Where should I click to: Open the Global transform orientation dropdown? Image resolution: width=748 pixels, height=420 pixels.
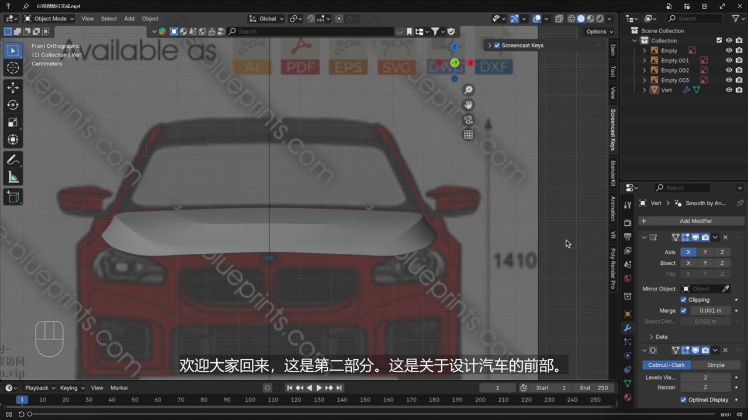(x=266, y=19)
